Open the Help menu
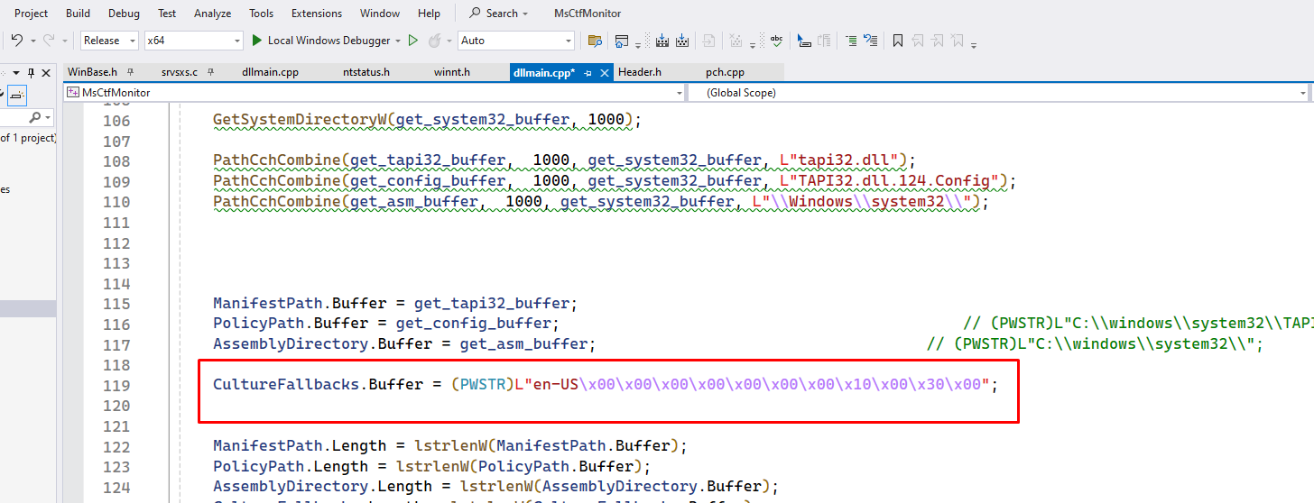 (x=430, y=14)
